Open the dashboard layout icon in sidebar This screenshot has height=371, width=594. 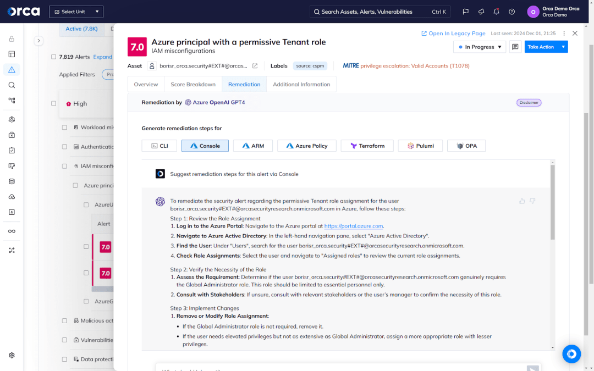coord(12,54)
